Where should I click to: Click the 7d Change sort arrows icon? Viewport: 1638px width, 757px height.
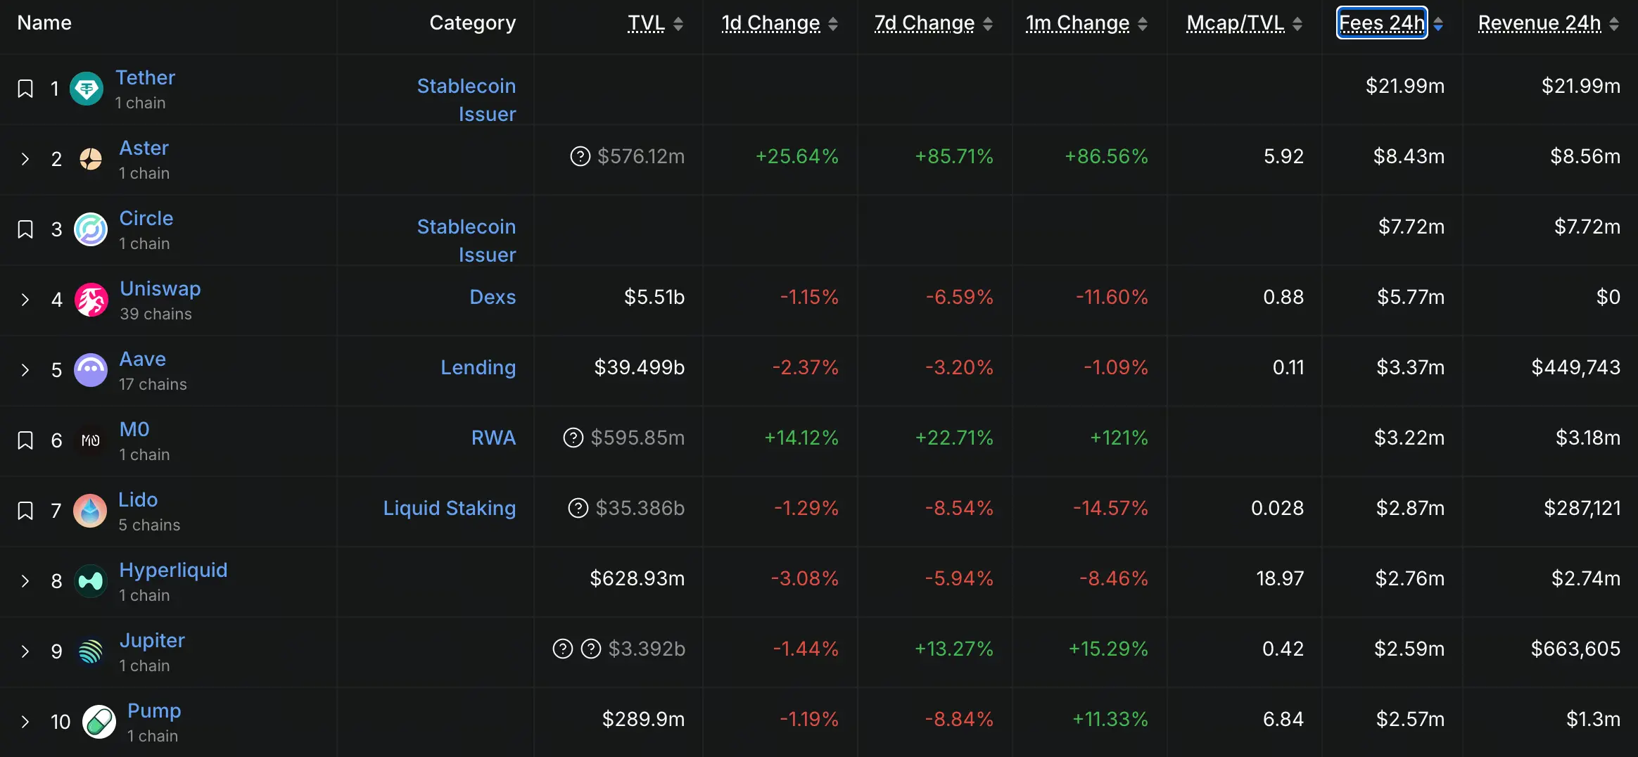988,24
